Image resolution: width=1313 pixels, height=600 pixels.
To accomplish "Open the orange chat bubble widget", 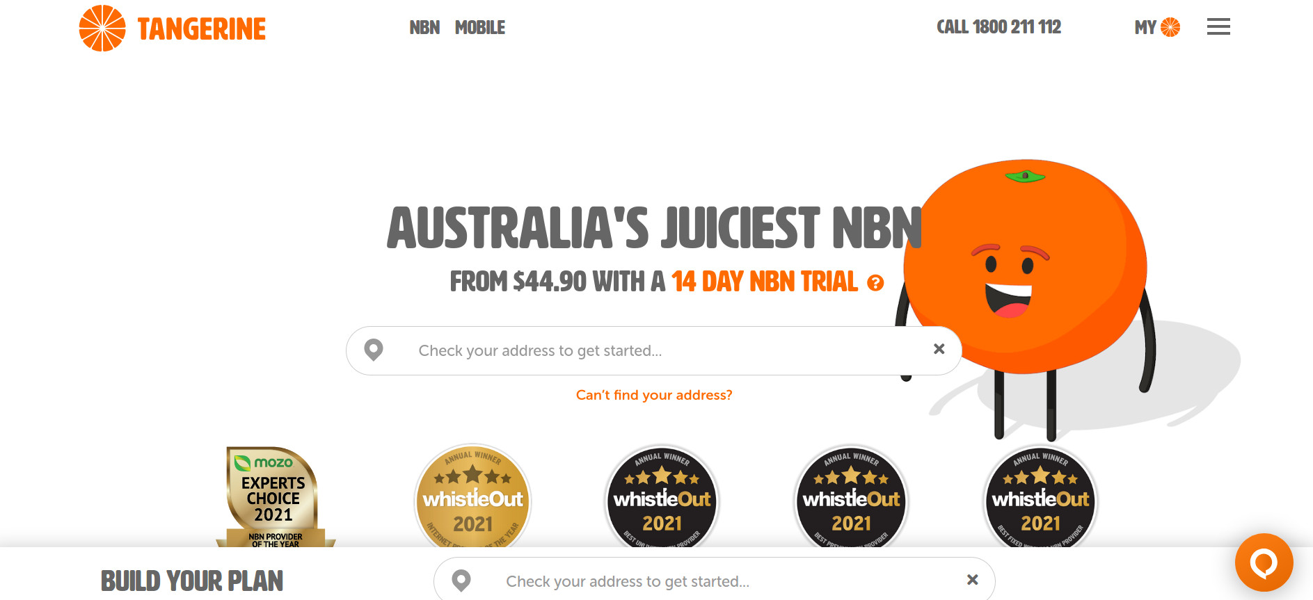I will point(1264,562).
